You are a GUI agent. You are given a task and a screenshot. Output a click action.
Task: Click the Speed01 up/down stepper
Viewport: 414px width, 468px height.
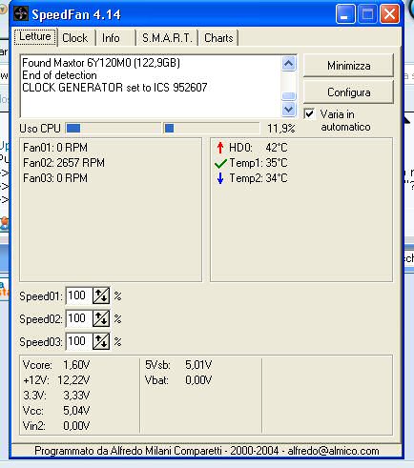[101, 295]
